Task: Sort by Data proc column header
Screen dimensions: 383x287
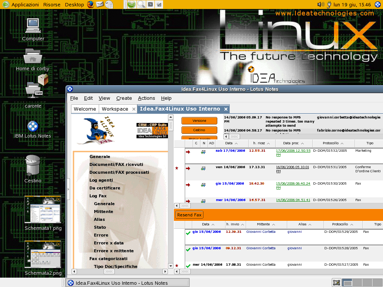Action: pos(294,143)
